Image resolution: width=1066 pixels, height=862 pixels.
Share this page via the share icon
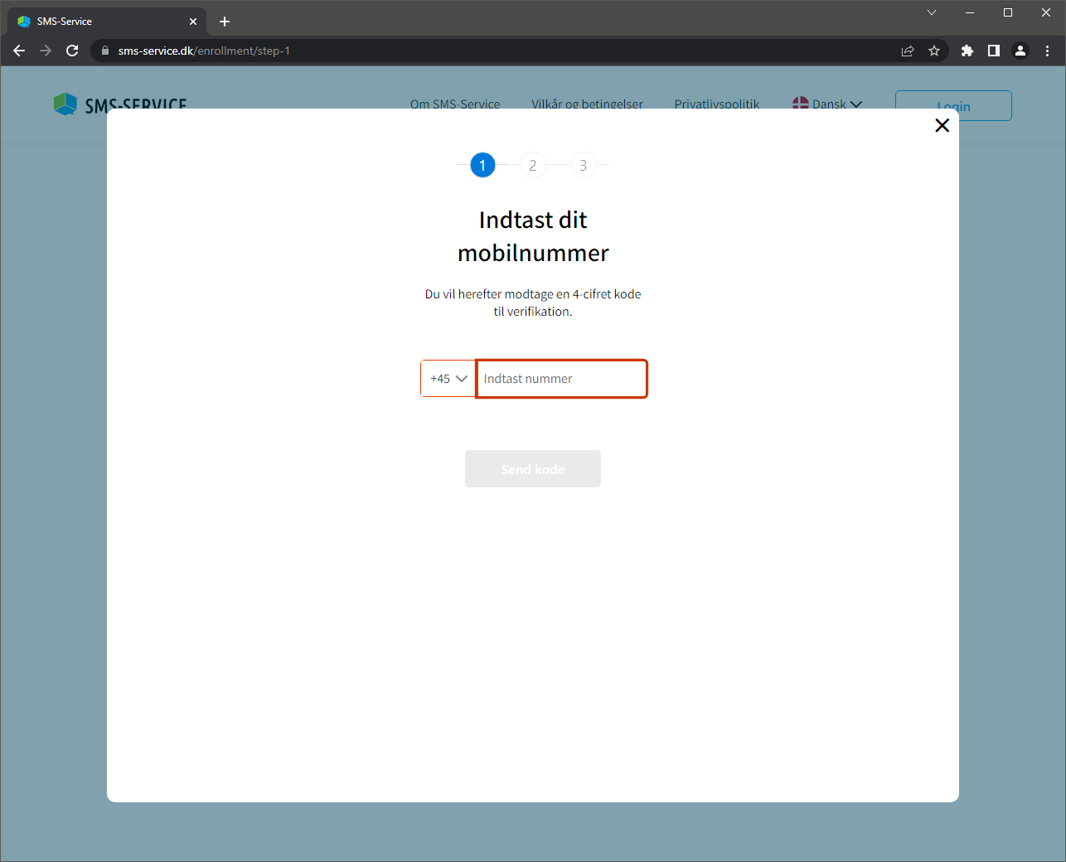click(x=908, y=51)
